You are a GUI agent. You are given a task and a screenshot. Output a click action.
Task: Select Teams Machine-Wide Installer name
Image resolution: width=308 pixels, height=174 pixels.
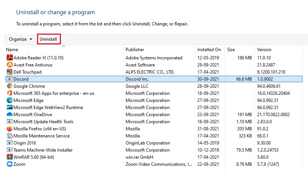click(43, 150)
